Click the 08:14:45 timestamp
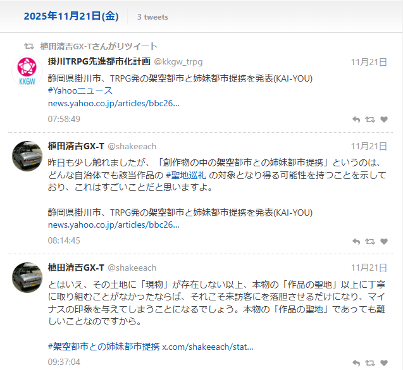 point(64,240)
